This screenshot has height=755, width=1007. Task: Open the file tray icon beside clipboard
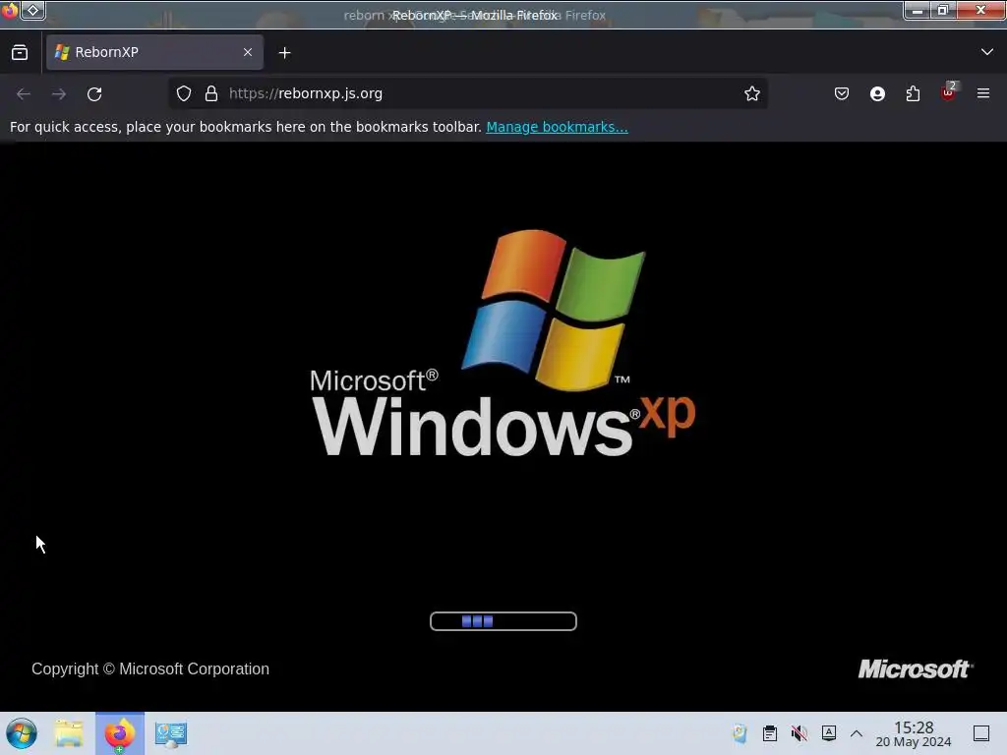(x=740, y=733)
